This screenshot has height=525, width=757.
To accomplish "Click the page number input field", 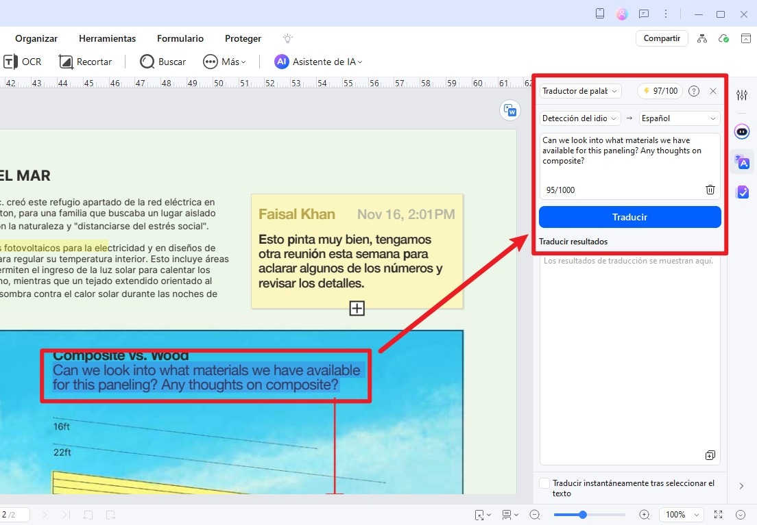I will [15, 515].
